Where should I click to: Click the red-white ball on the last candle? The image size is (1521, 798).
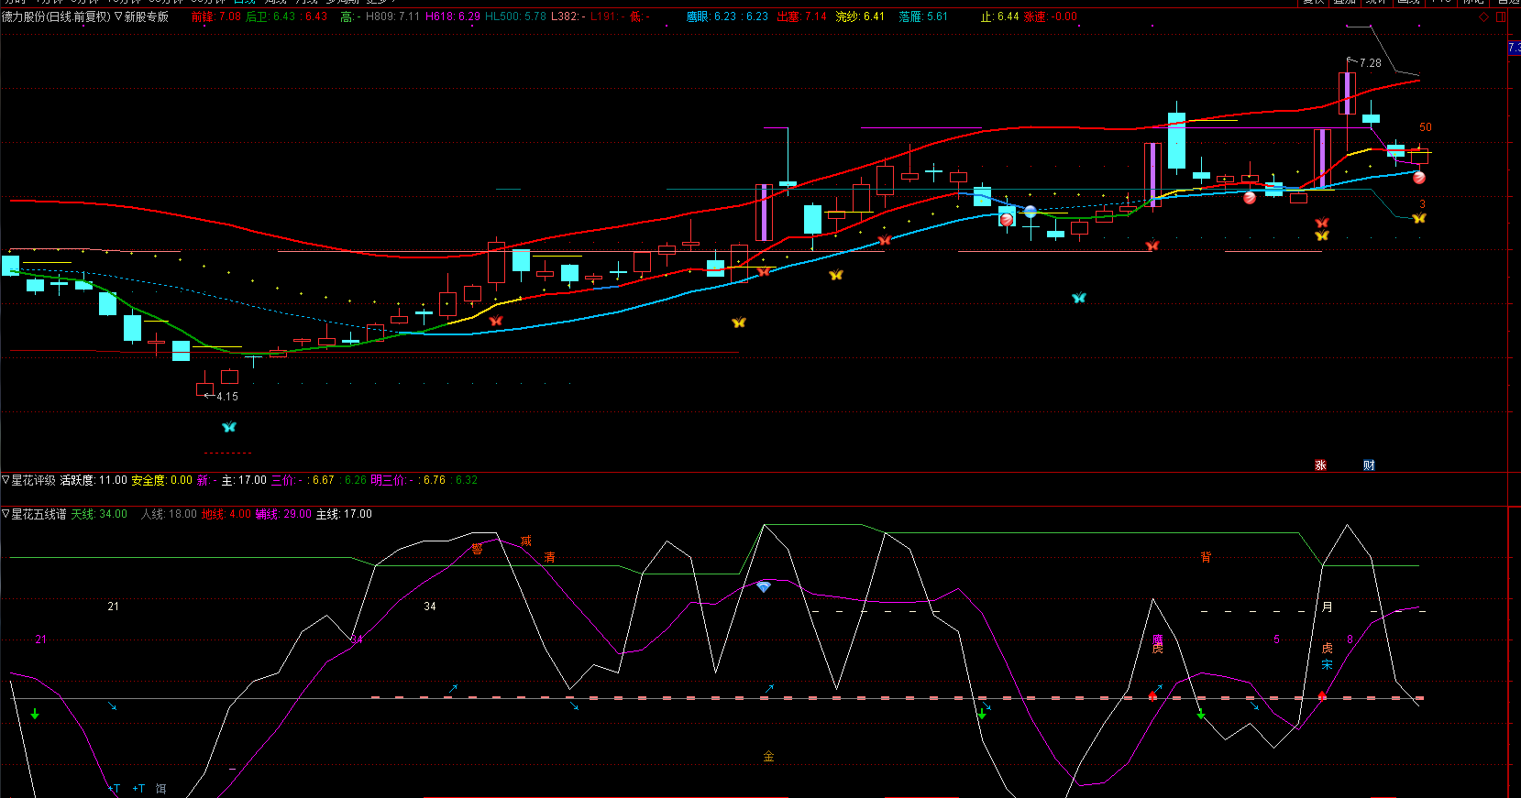pos(1419,178)
